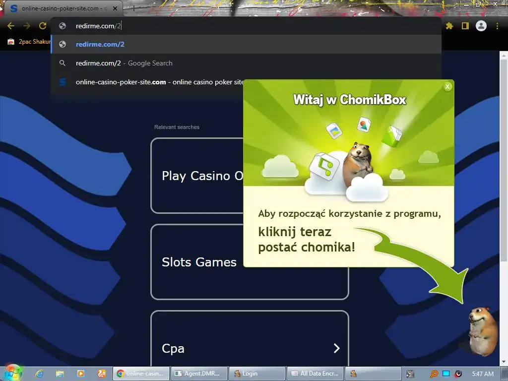This screenshot has height=381, width=508.
Task: Open the 5:47 AM system clock
Action: (483, 374)
